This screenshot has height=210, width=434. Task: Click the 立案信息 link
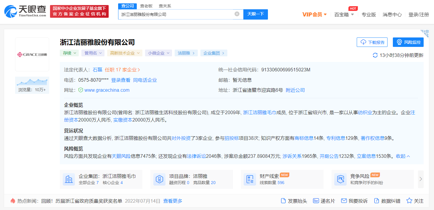(x=366, y=156)
